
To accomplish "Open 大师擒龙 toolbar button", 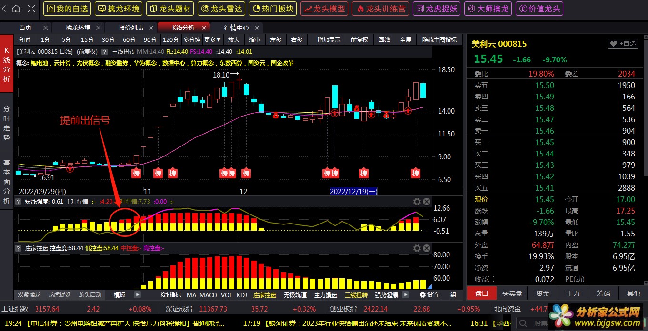I will click(488, 9).
